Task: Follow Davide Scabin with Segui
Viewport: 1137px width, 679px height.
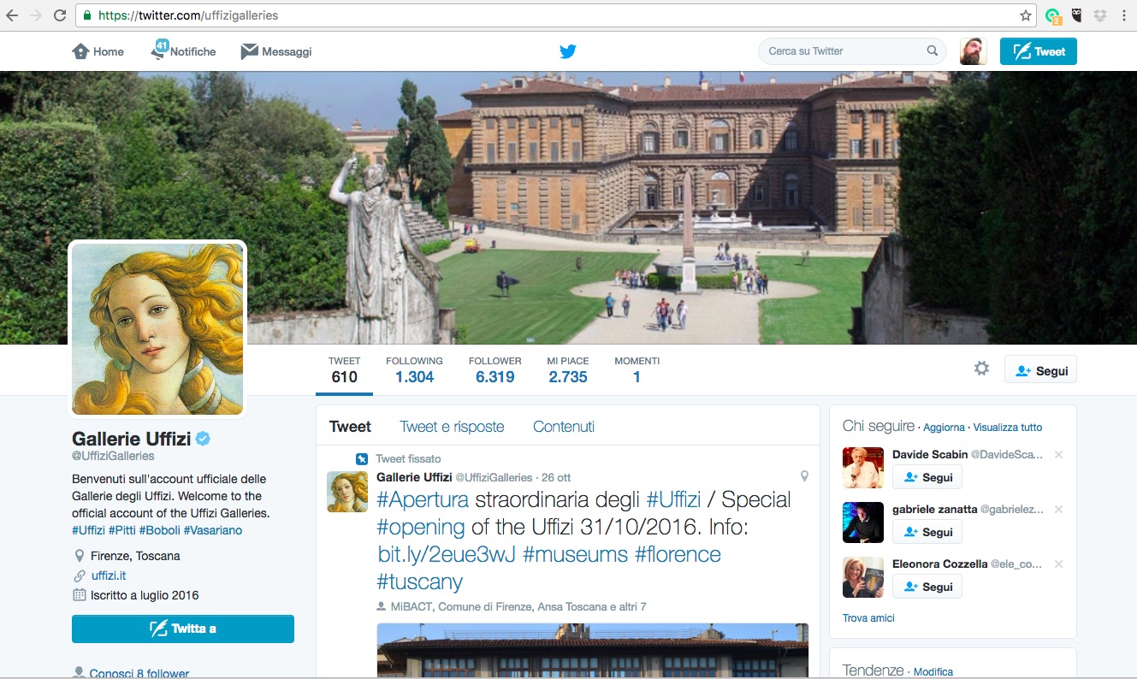Action: [x=927, y=477]
